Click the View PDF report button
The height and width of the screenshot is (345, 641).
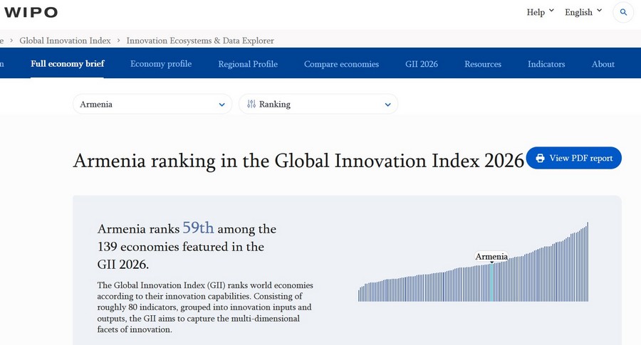point(573,158)
